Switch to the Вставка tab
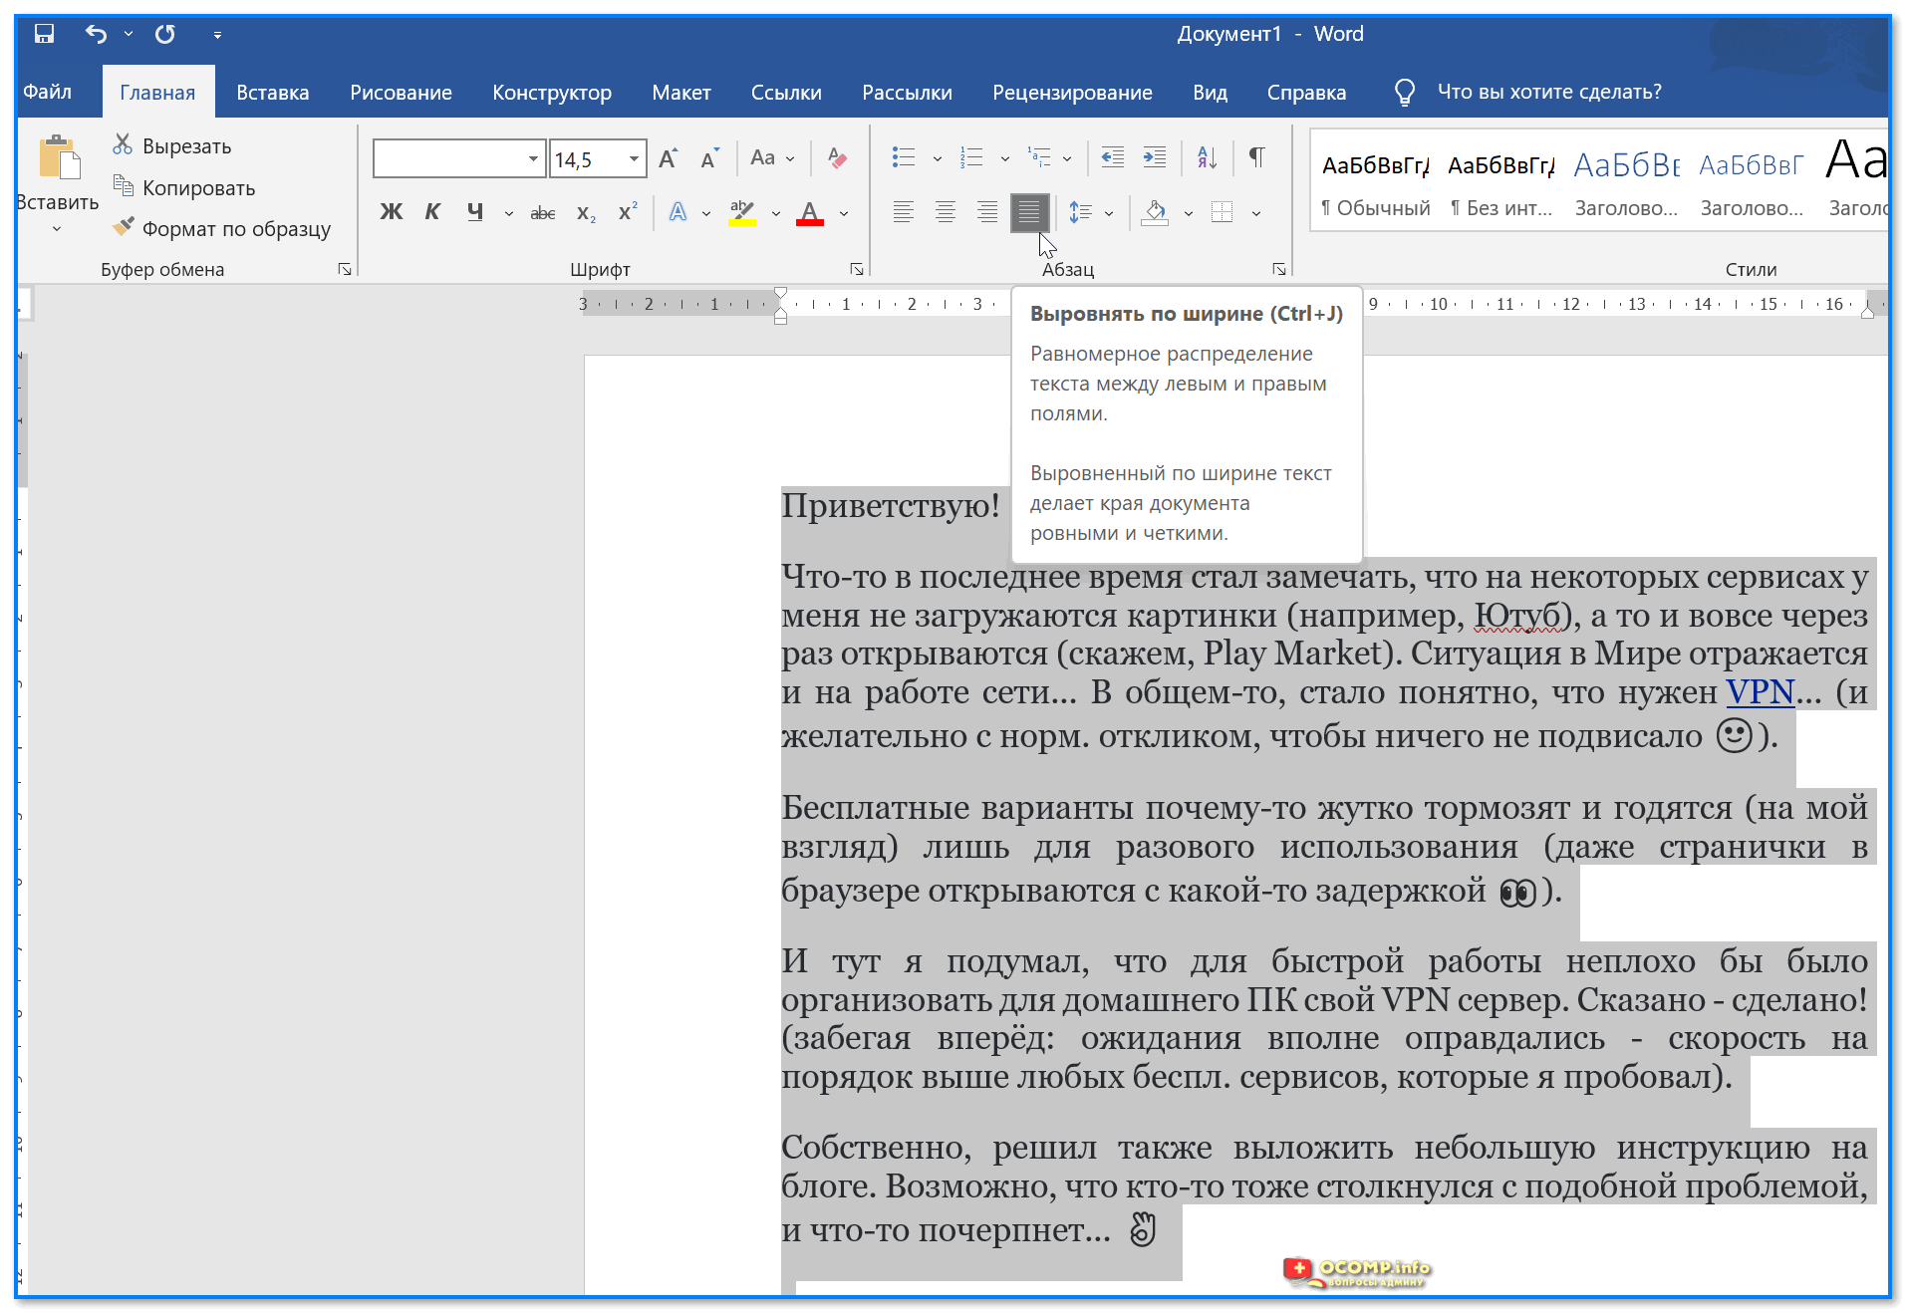The width and height of the screenshot is (1906, 1313). pyautogui.click(x=273, y=92)
